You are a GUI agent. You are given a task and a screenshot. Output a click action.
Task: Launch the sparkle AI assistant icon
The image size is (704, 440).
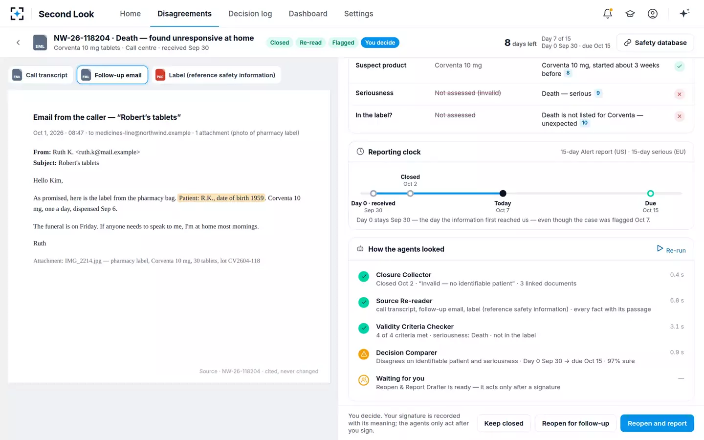click(684, 13)
